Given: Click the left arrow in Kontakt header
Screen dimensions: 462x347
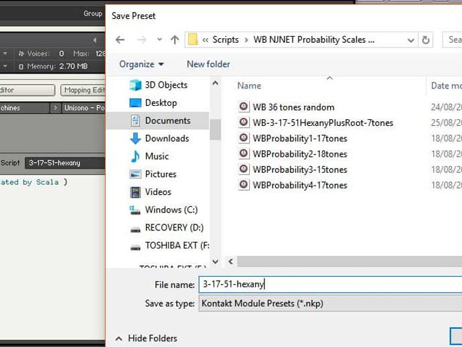Looking at the screenshot, I should pyautogui.click(x=94, y=40).
